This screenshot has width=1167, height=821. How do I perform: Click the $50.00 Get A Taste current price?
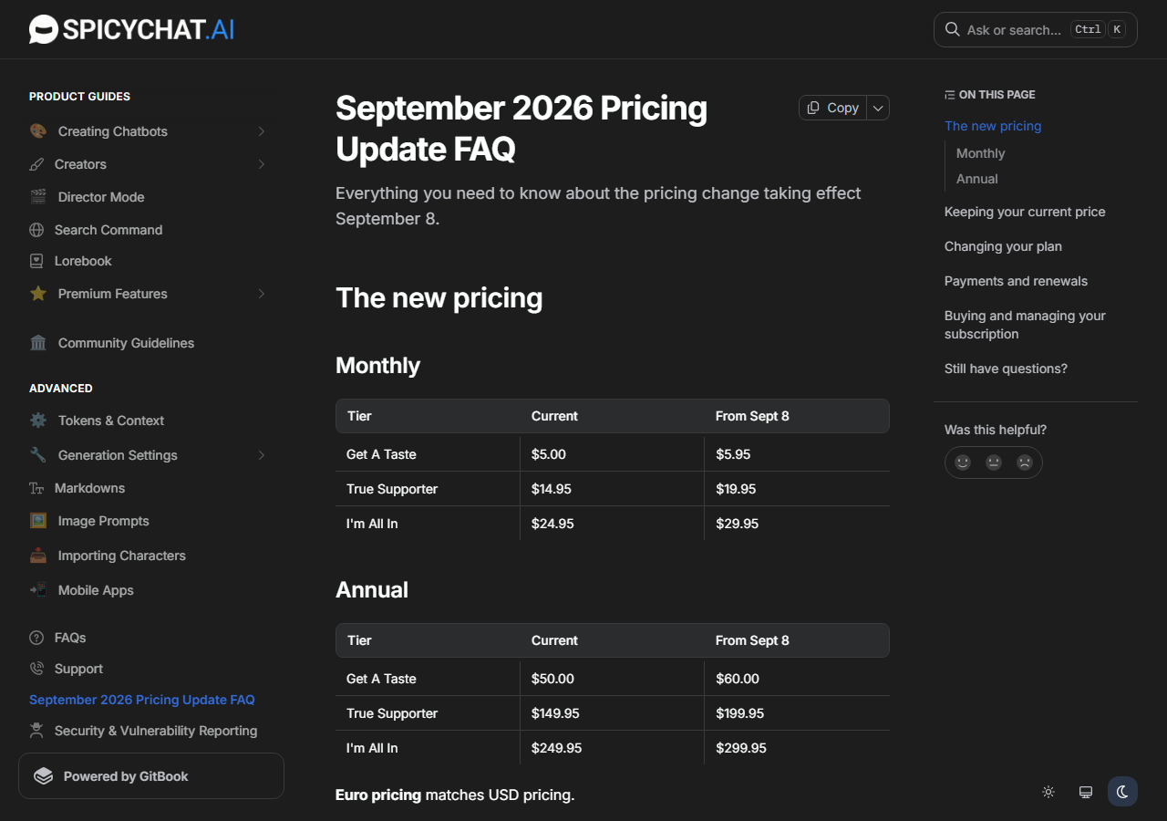point(553,679)
